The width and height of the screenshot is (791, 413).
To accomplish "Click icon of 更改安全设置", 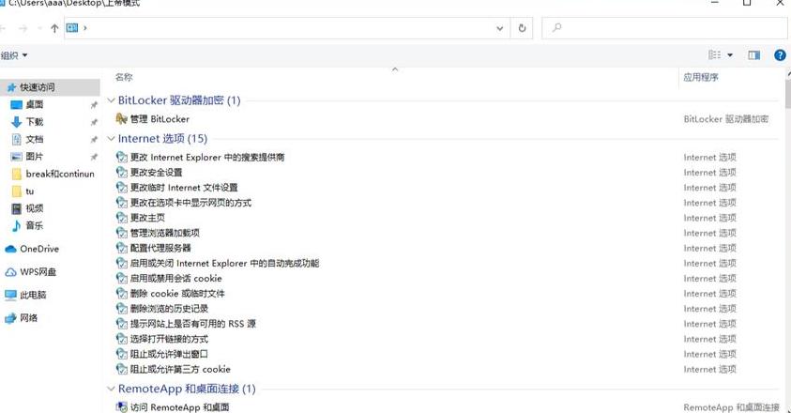I will pyautogui.click(x=122, y=172).
